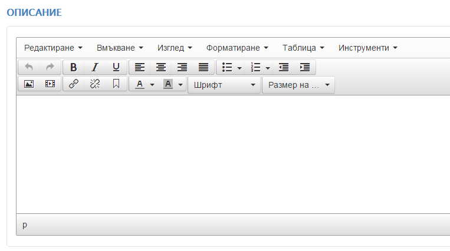Increase paragraph indent
Screen dimensions: 450x251
[305, 67]
